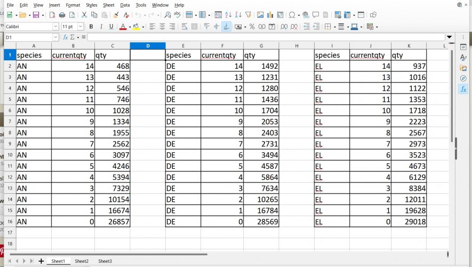Click the Format as Percent icon

[x=252, y=26]
